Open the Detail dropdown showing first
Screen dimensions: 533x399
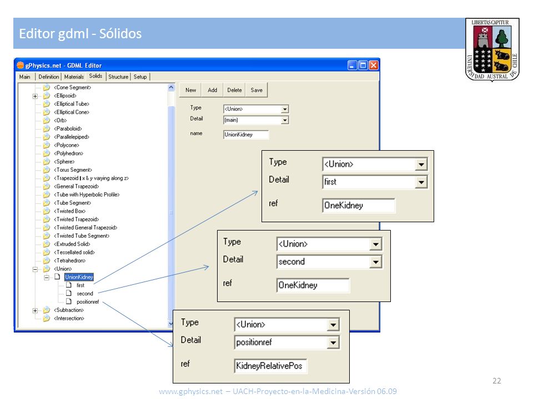point(421,182)
